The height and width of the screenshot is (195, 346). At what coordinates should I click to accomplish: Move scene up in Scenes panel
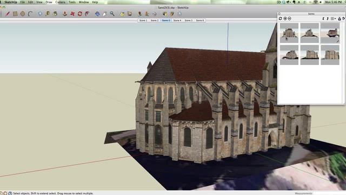tap(328, 19)
